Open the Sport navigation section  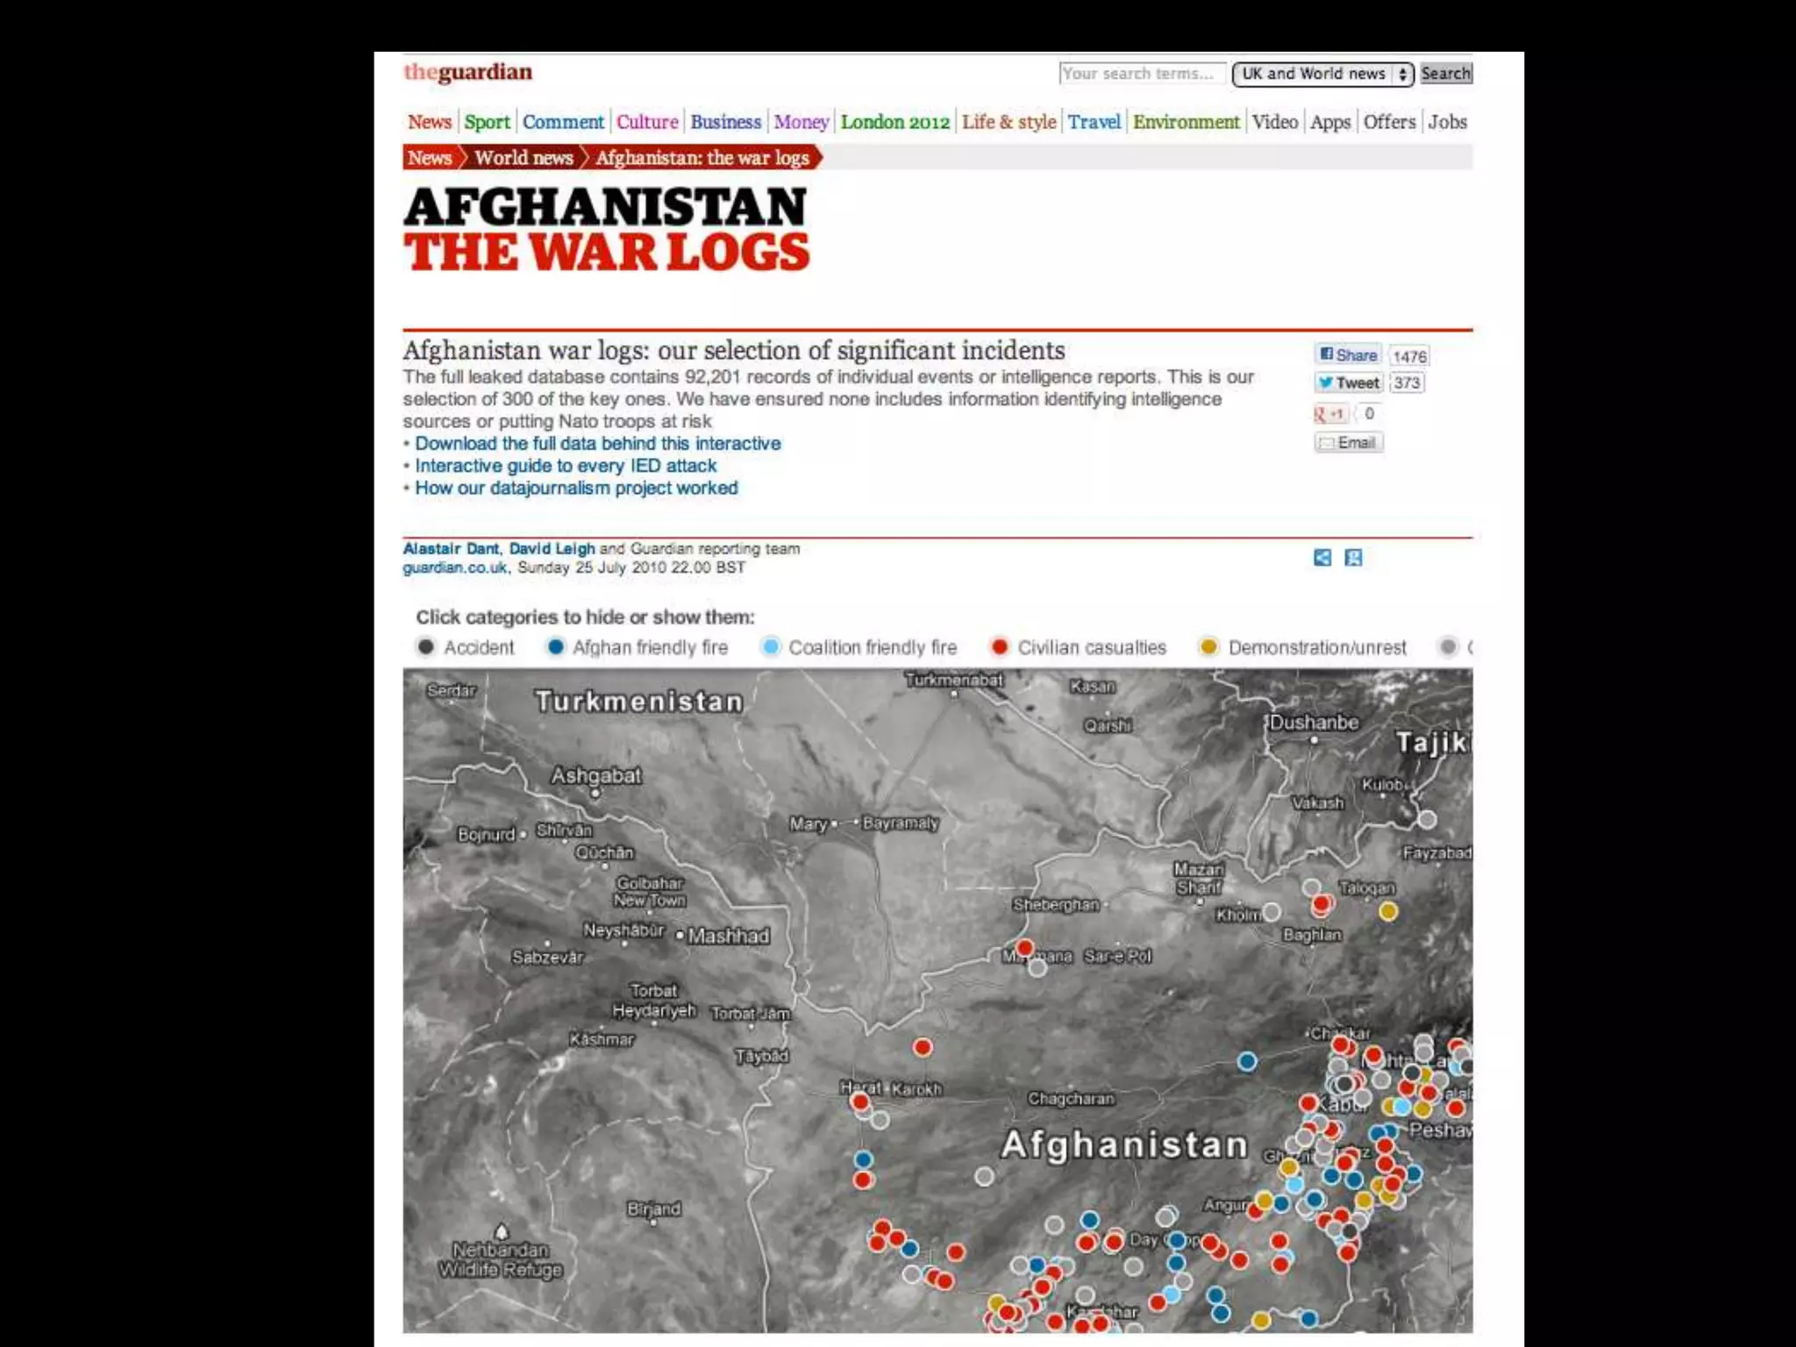487,122
